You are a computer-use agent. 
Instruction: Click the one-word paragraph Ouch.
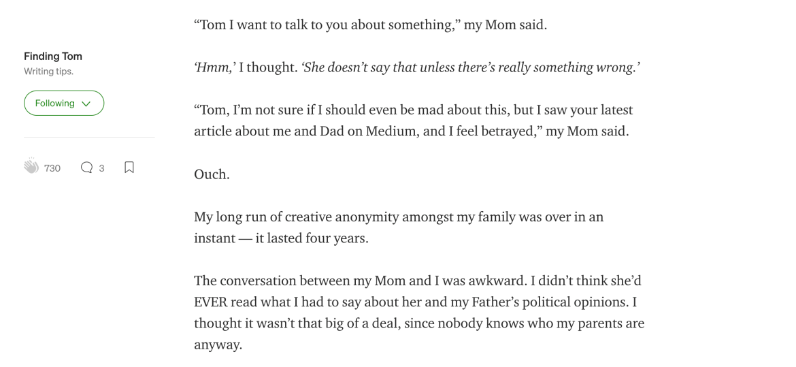[212, 174]
